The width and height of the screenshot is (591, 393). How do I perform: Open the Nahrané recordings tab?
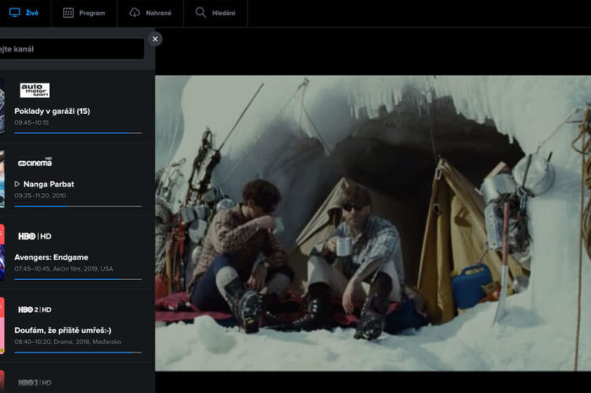tap(150, 13)
